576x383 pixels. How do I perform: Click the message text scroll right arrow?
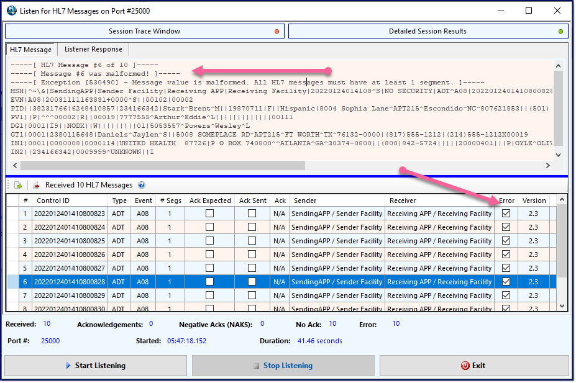click(x=547, y=166)
